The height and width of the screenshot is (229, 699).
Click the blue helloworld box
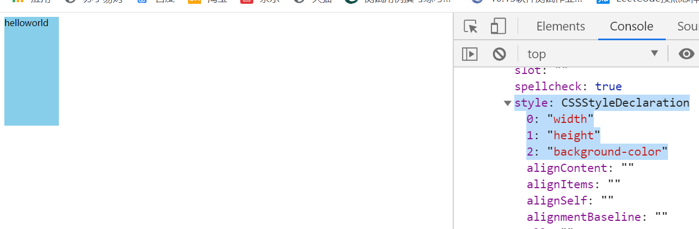point(32,71)
